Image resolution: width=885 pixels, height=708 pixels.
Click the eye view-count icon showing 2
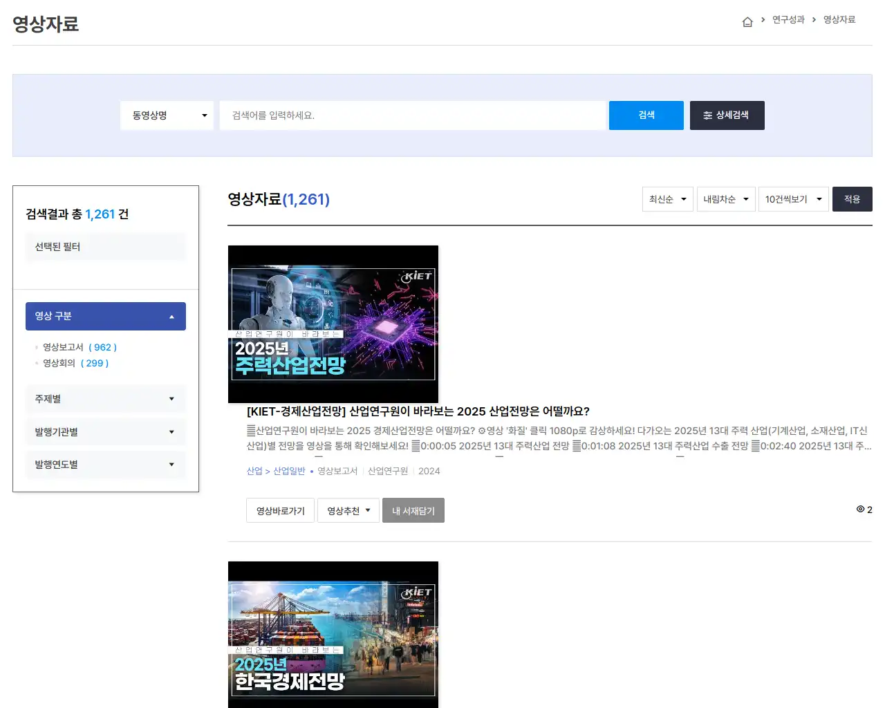click(x=859, y=510)
